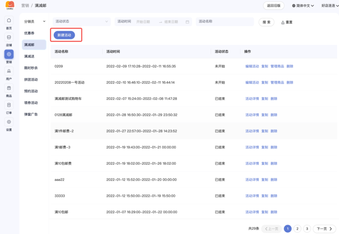The image size is (339, 234).
Task: Click 编辑活动 for 20220208一号活动
Action: [x=252, y=82]
